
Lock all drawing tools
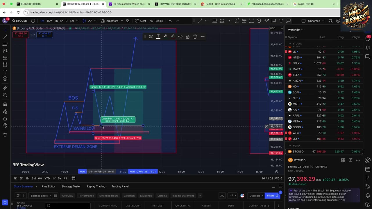tap(5, 118)
